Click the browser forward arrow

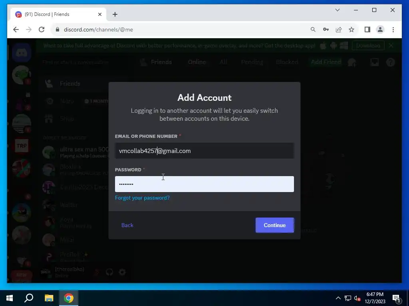click(29, 29)
